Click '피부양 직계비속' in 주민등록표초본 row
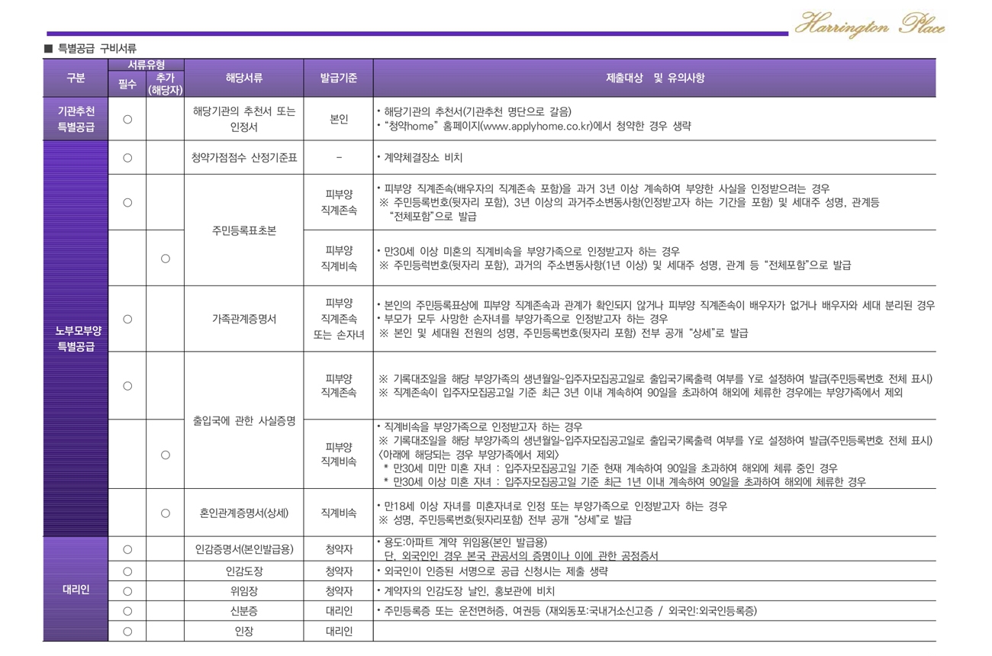This screenshot has width=992, height=656. tap(339, 258)
